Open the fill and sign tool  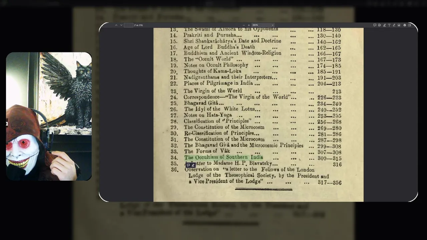point(380,25)
